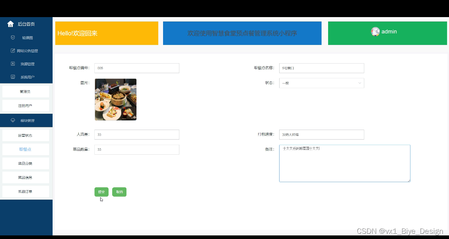Open 后台首页 menu item
The width and height of the screenshot is (449, 239).
(x=26, y=24)
